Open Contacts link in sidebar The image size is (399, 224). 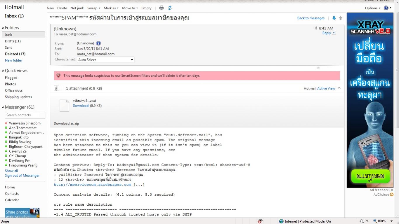(12, 194)
